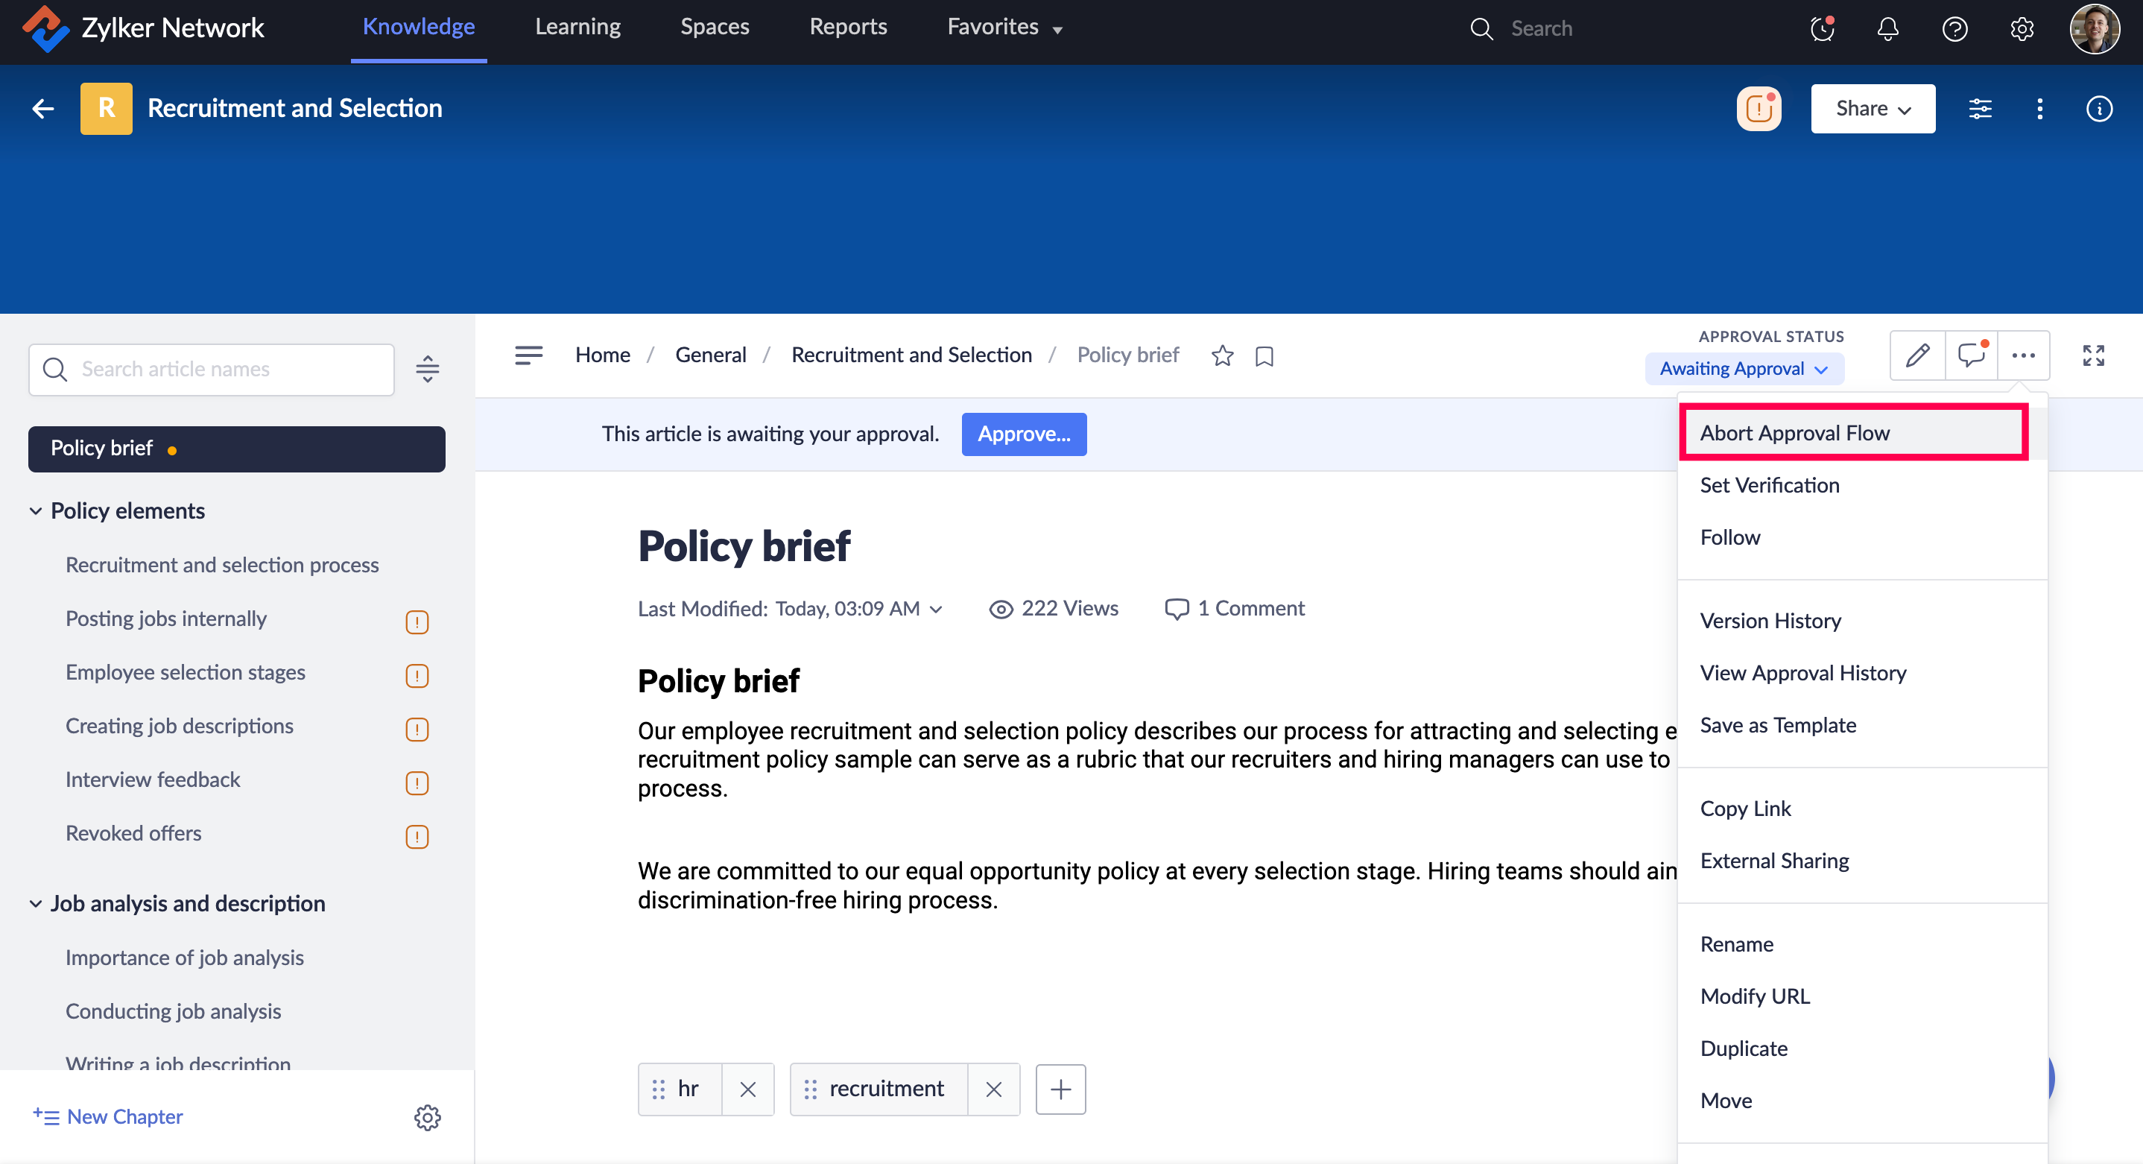The height and width of the screenshot is (1164, 2143).
Task: Open the manual settings sliders icon
Action: pos(1980,109)
